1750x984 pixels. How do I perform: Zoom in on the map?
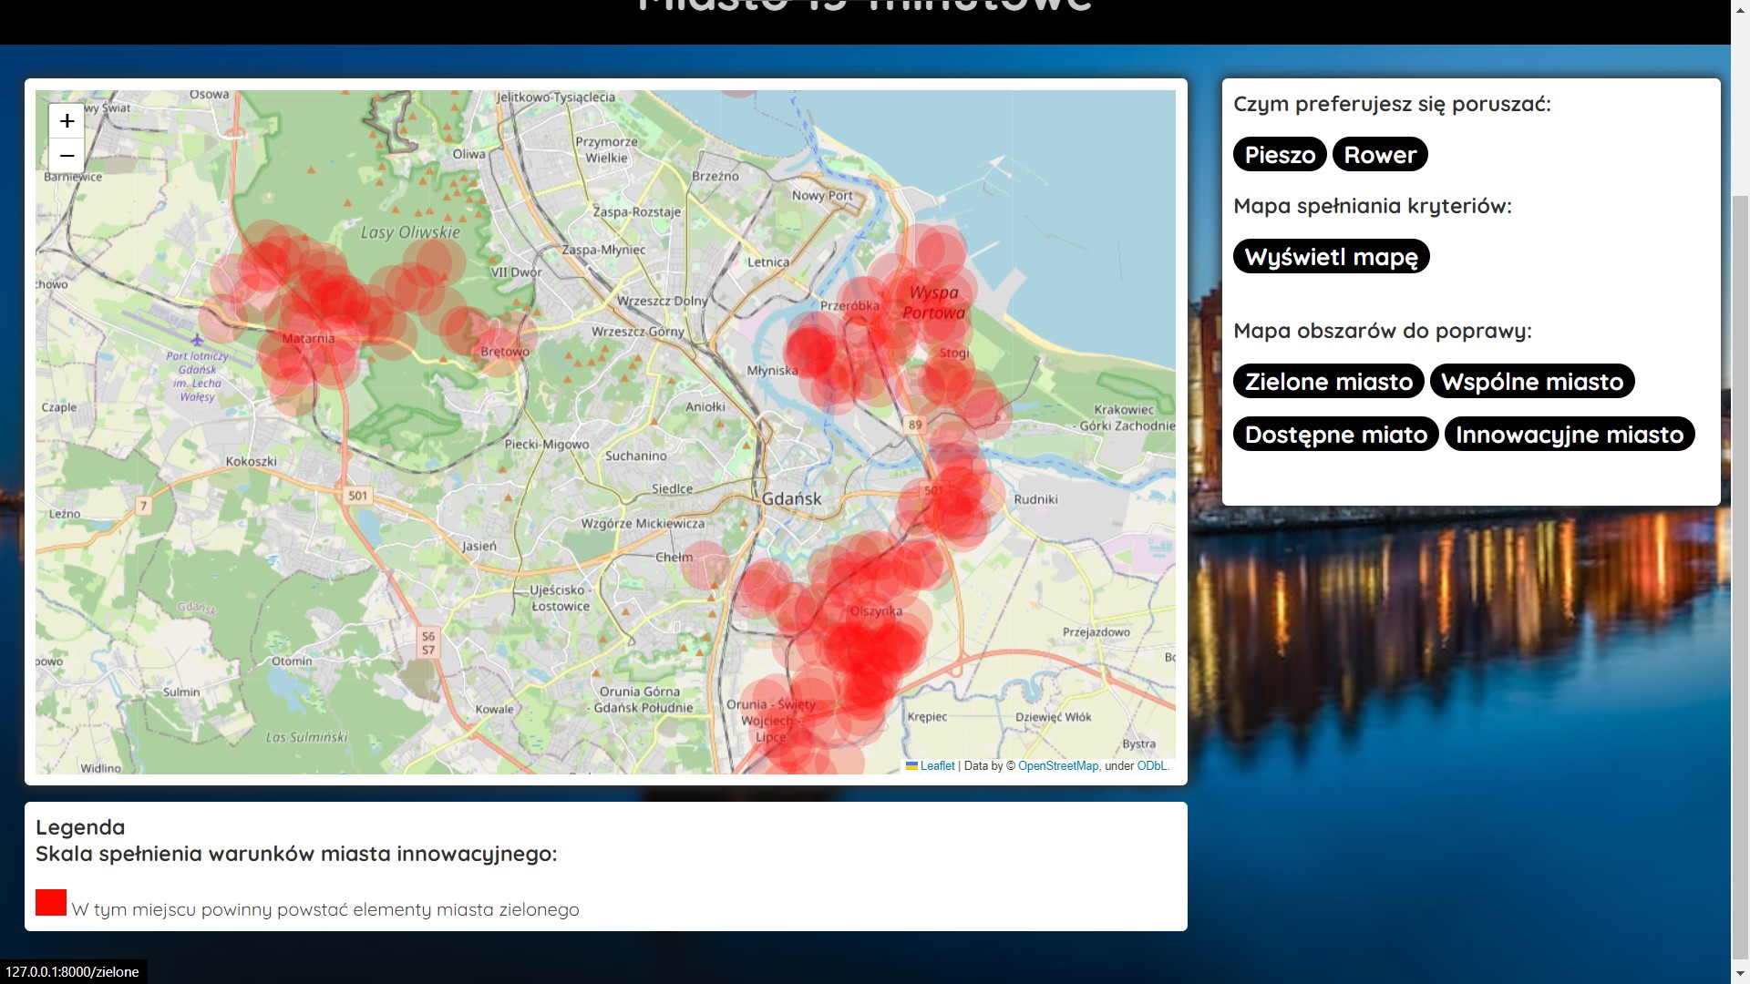pos(67,121)
